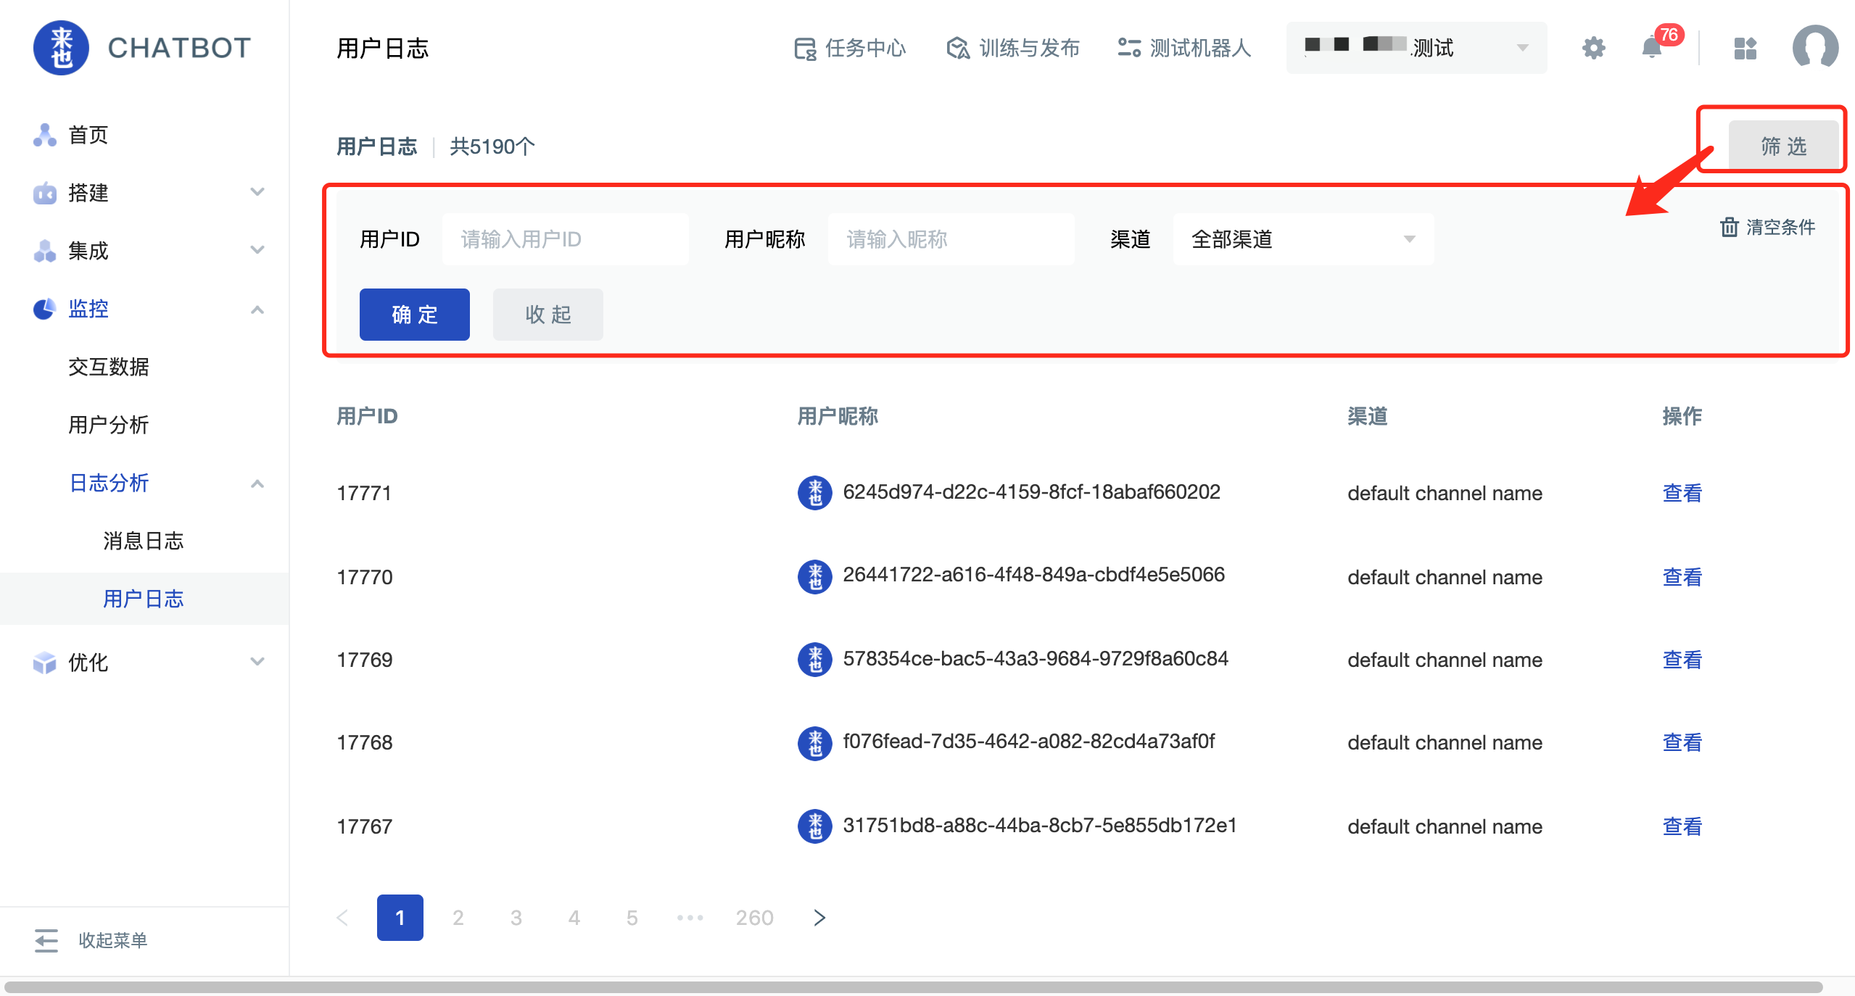Viewport: 1855px width, 996px height.
Task: Expand the 集成 menu chevron
Action: click(x=257, y=250)
